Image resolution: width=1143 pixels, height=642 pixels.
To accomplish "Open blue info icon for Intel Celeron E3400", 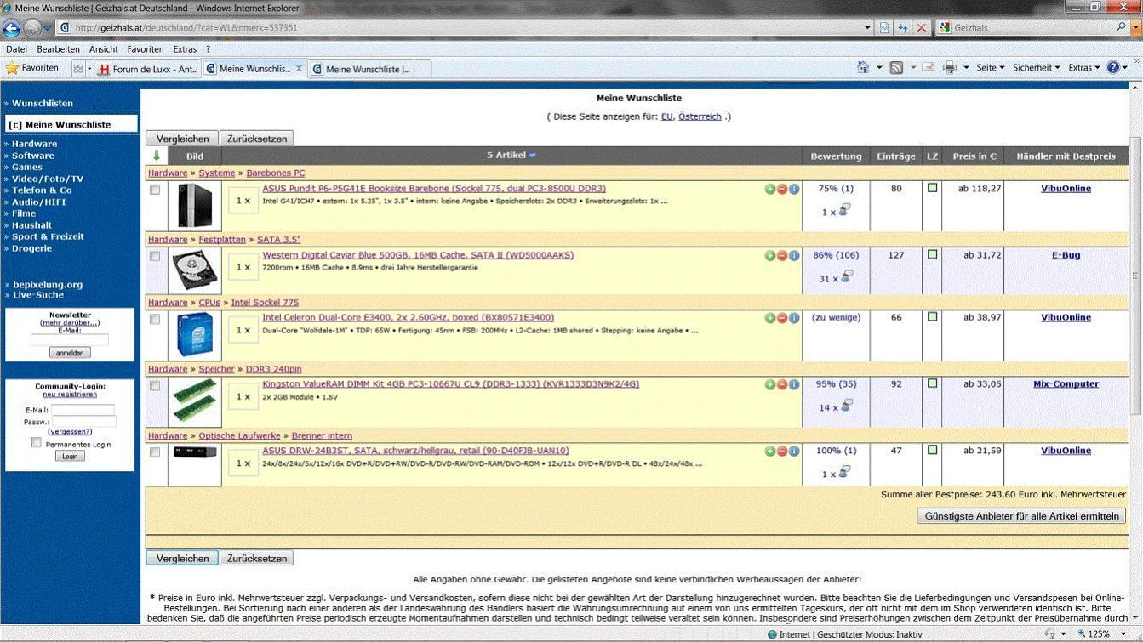I will coord(794,318).
